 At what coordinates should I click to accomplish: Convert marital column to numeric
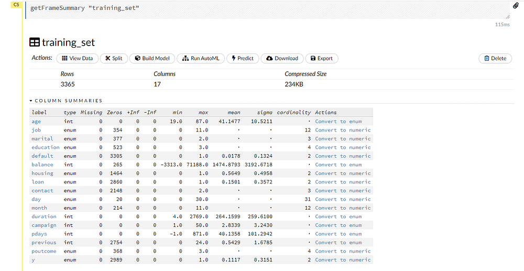(x=343, y=139)
